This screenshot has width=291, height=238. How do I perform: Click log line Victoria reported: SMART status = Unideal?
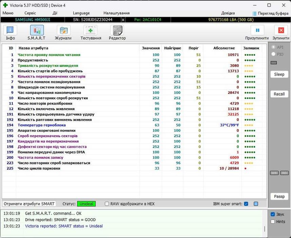tap(63, 226)
